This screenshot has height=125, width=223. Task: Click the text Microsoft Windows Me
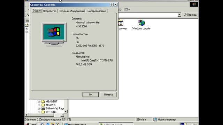(x=87, y=23)
